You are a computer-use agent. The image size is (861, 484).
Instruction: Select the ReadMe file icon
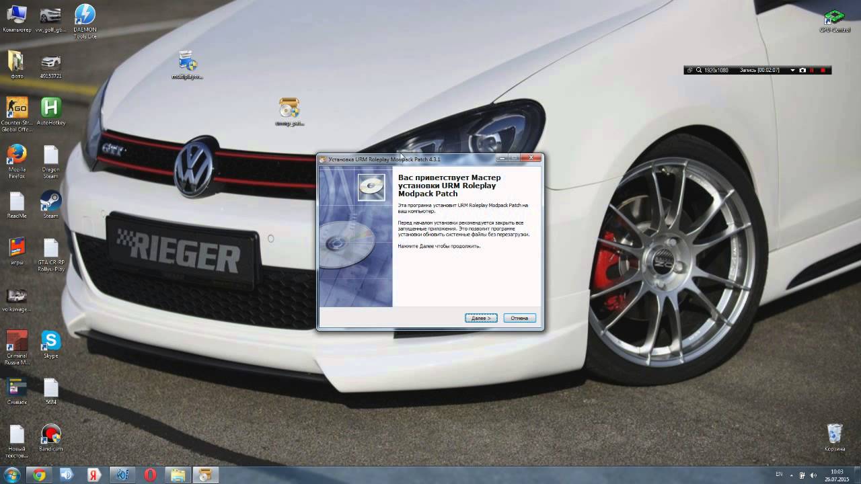click(17, 205)
